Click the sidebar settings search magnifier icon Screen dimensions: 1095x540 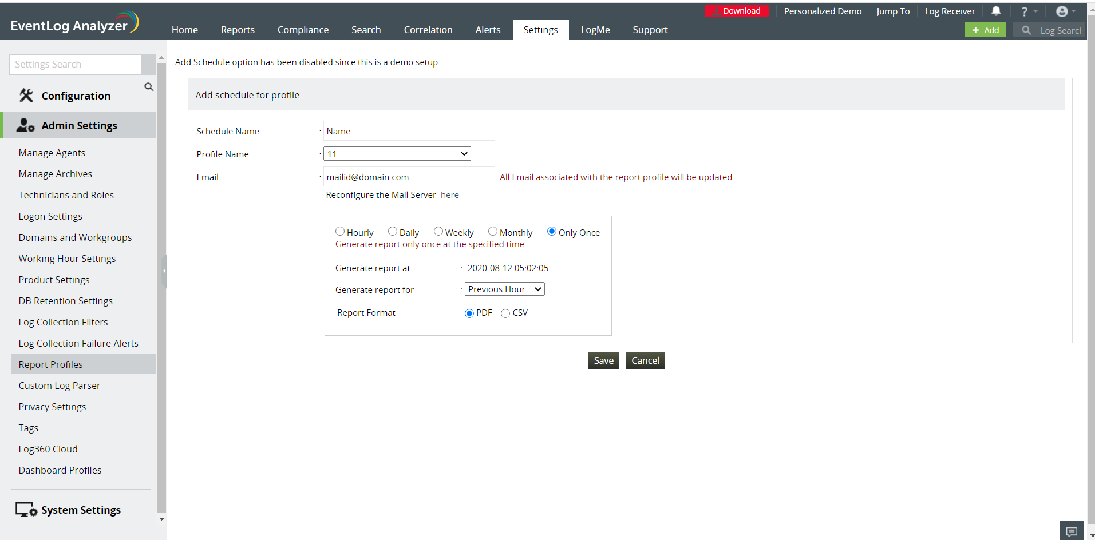tap(149, 87)
